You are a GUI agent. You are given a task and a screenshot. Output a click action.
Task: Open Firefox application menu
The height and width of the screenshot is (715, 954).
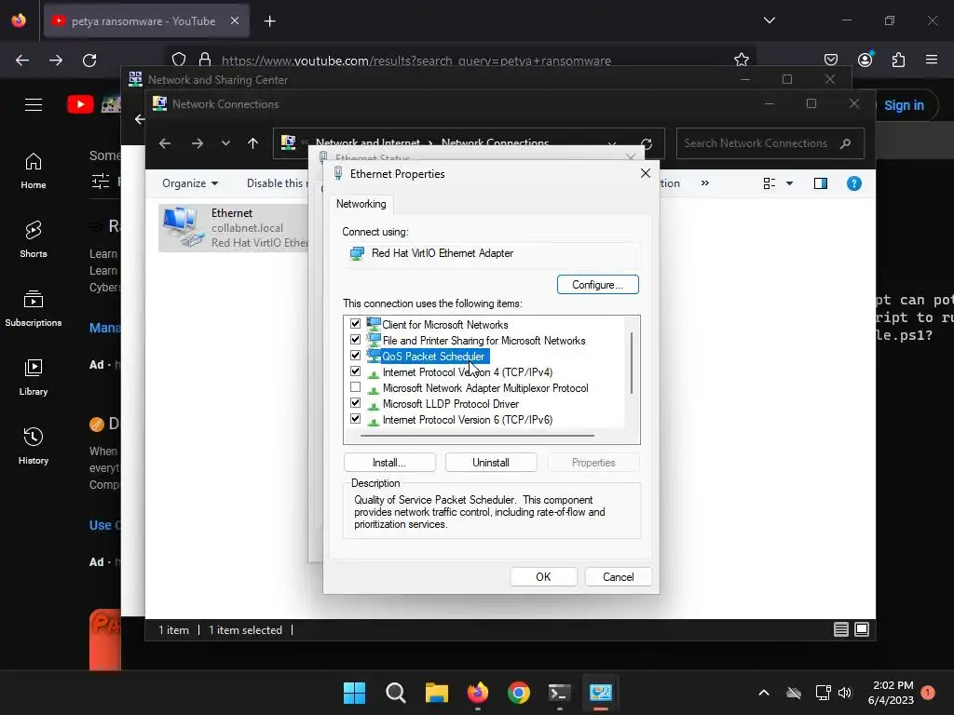[932, 60]
